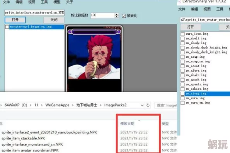
Task: Select sm_acap_cn.img in right list
Action: (197, 61)
